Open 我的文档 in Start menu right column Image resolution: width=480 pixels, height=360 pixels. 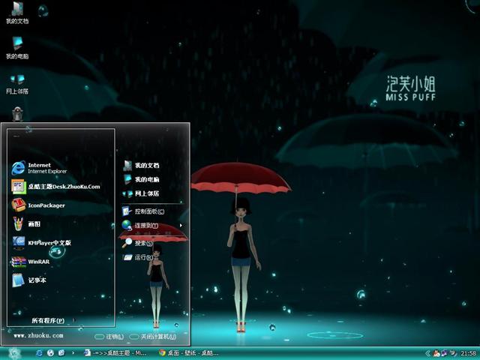coord(141,166)
